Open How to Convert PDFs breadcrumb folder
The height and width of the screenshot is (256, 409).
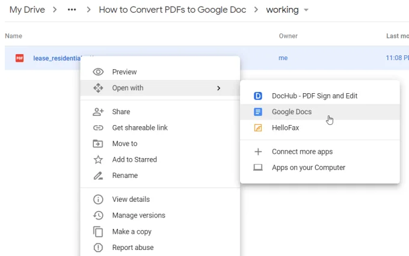172,10
